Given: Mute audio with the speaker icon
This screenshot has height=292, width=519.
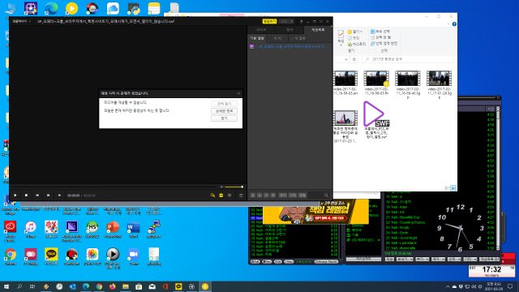Looking at the screenshot, I should click(x=221, y=187).
